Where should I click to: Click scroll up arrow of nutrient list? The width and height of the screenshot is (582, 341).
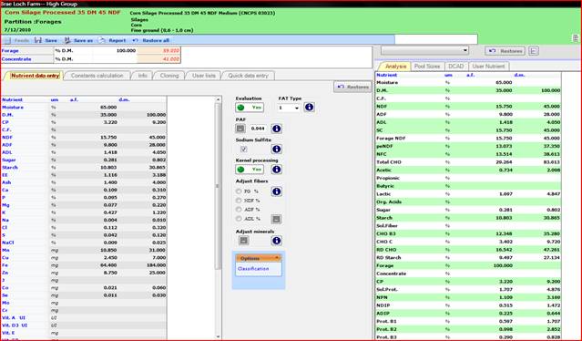tap(218, 99)
